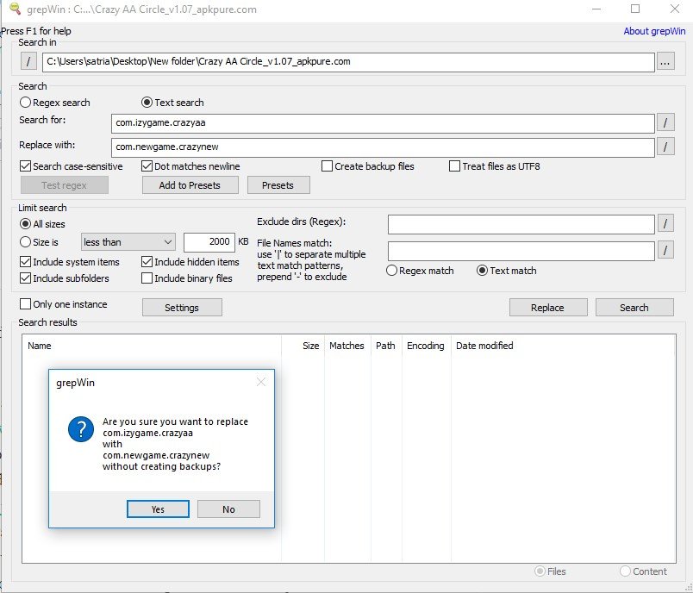This screenshot has height=593, width=693.
Task: Click the Test regex button
Action: coord(64,185)
